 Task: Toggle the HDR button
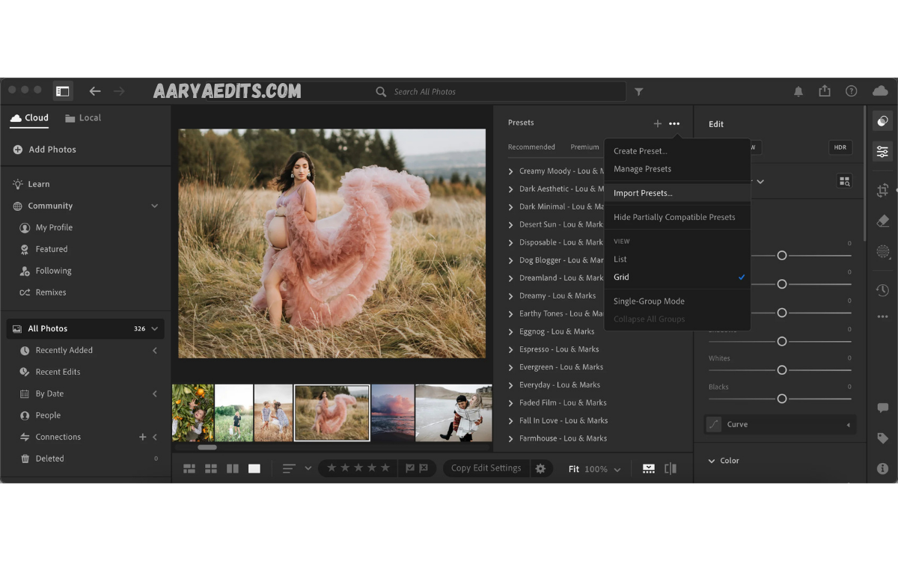click(840, 147)
